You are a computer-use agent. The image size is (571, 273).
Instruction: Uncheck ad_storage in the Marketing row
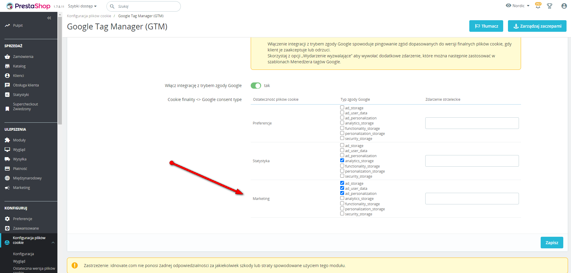coord(342,183)
